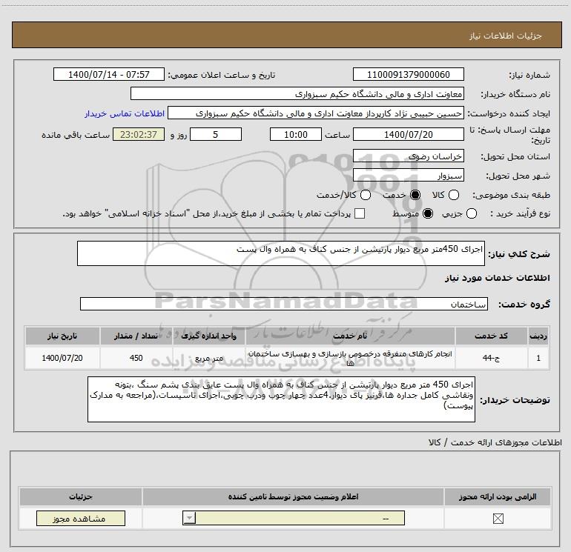571x552 pixels.
Task: Click the announcement date field 1400/07/14 - 07:57
Action: [109, 75]
